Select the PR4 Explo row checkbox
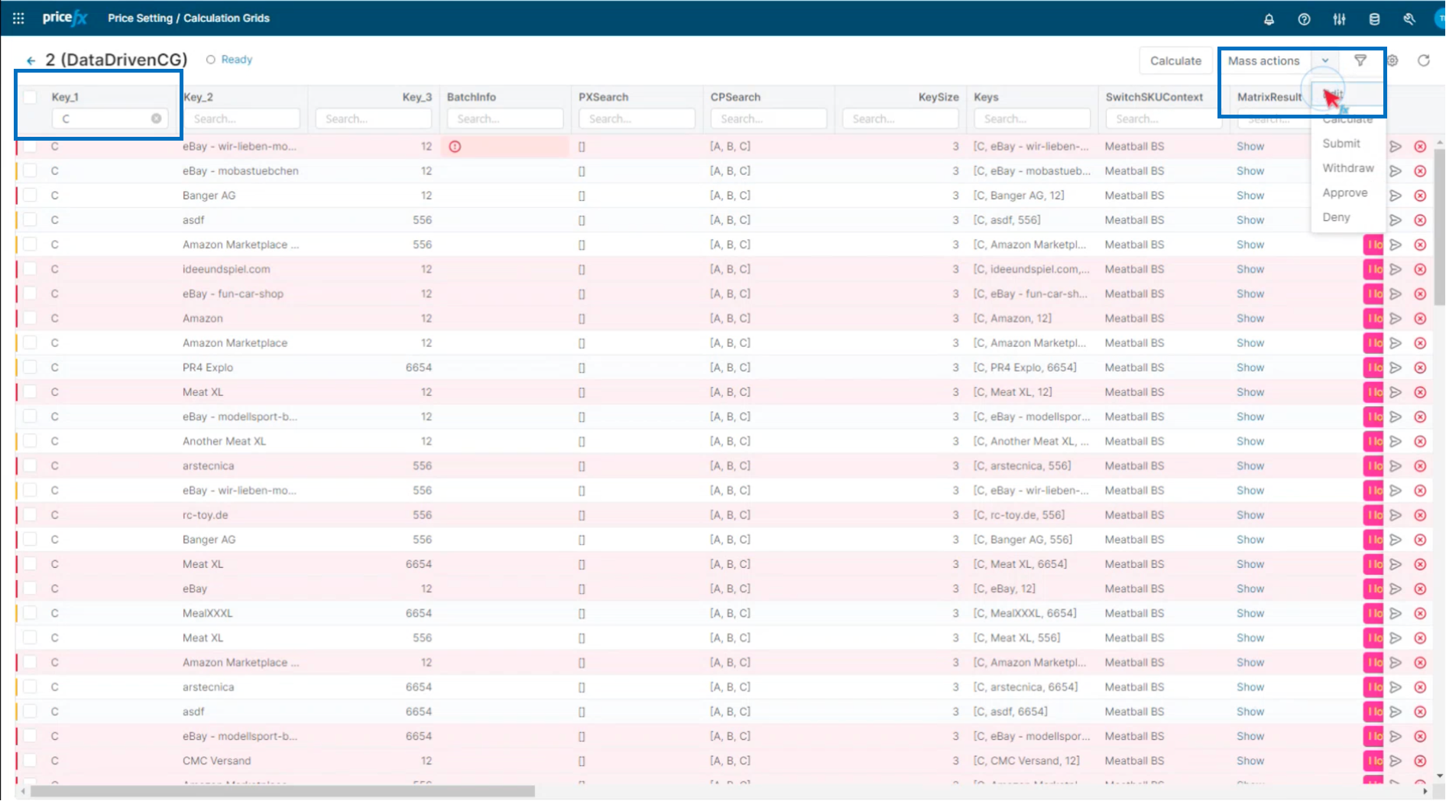1446x801 pixels. (x=30, y=367)
